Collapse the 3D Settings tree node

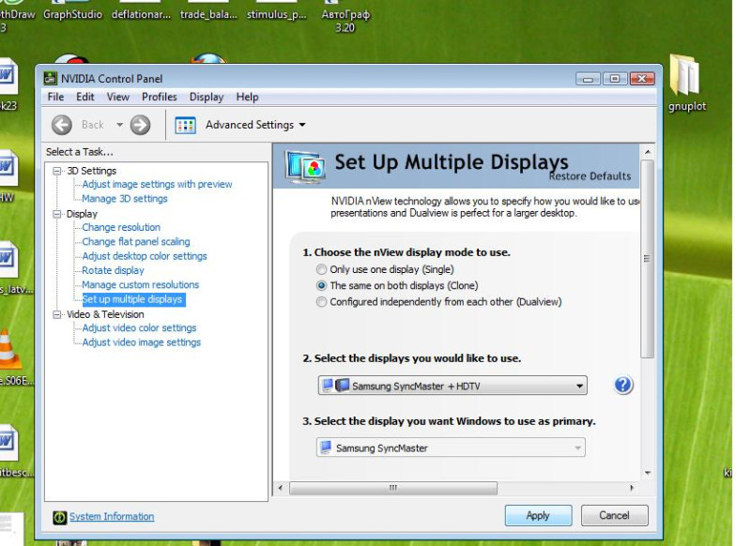click(57, 171)
